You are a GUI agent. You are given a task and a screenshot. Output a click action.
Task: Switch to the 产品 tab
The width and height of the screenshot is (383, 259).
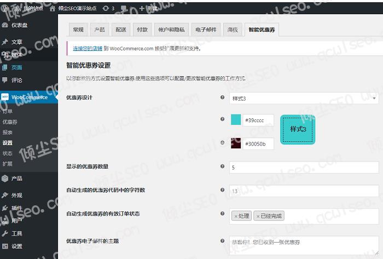tap(100, 30)
